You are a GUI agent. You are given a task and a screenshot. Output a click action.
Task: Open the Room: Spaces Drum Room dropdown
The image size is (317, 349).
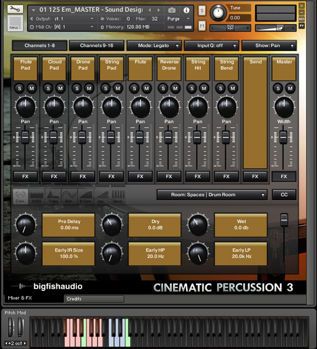coord(212,195)
